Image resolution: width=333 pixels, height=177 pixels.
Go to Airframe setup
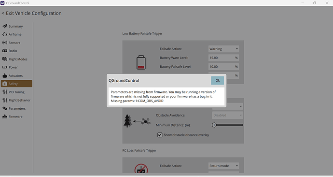(x=16, y=34)
